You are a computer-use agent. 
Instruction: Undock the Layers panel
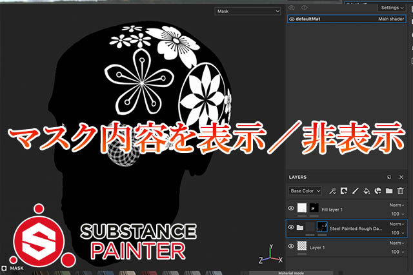pyautogui.click(x=389, y=177)
